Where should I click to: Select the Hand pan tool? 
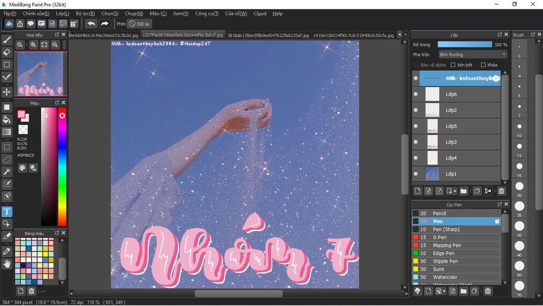tap(6, 264)
